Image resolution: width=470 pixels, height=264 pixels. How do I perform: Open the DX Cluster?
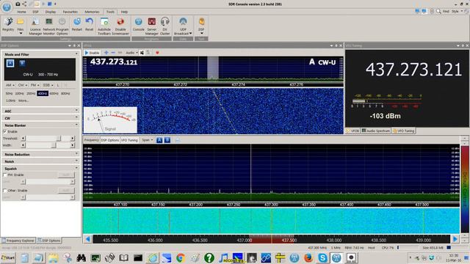click(164, 26)
